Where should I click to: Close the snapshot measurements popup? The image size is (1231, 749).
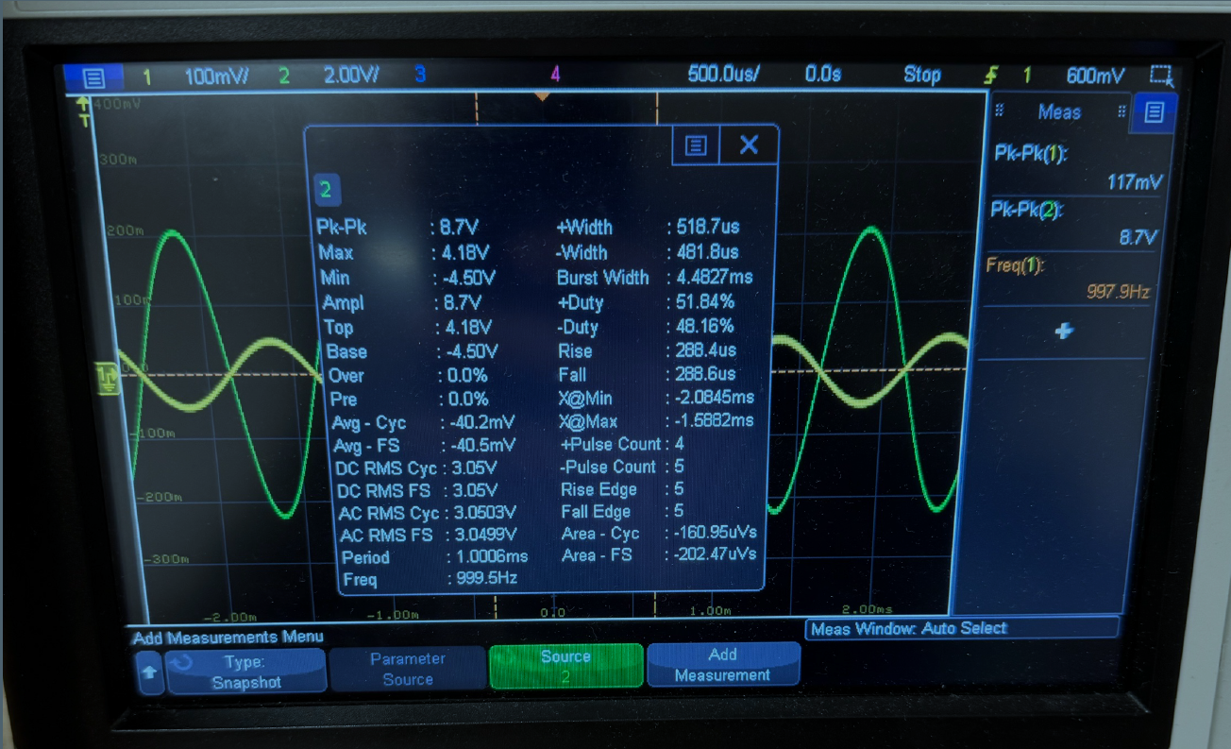coord(749,145)
